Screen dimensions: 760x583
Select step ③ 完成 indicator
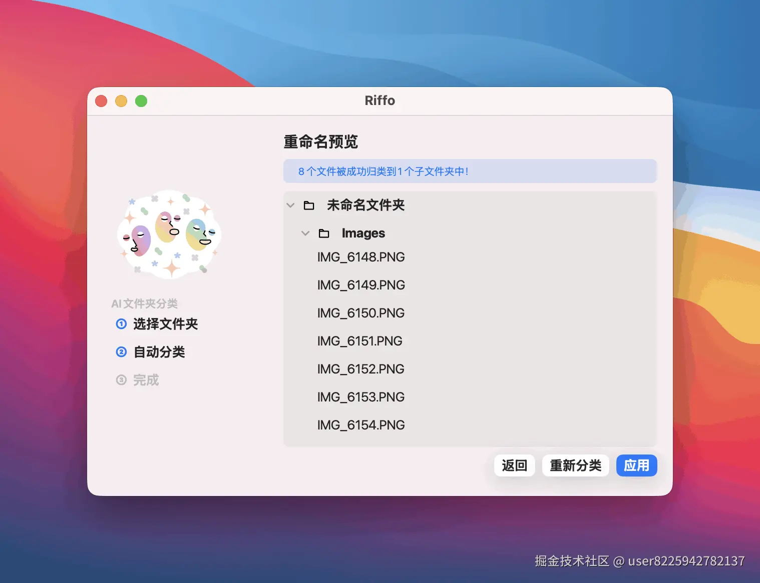[122, 380]
